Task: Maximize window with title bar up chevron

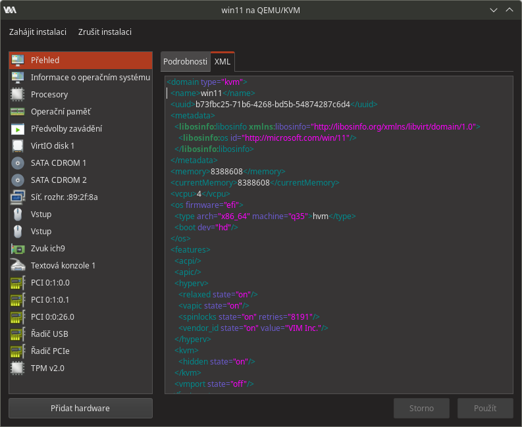Action: (x=509, y=10)
